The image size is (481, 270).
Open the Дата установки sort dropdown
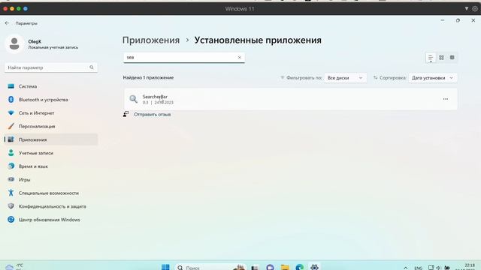pos(433,78)
